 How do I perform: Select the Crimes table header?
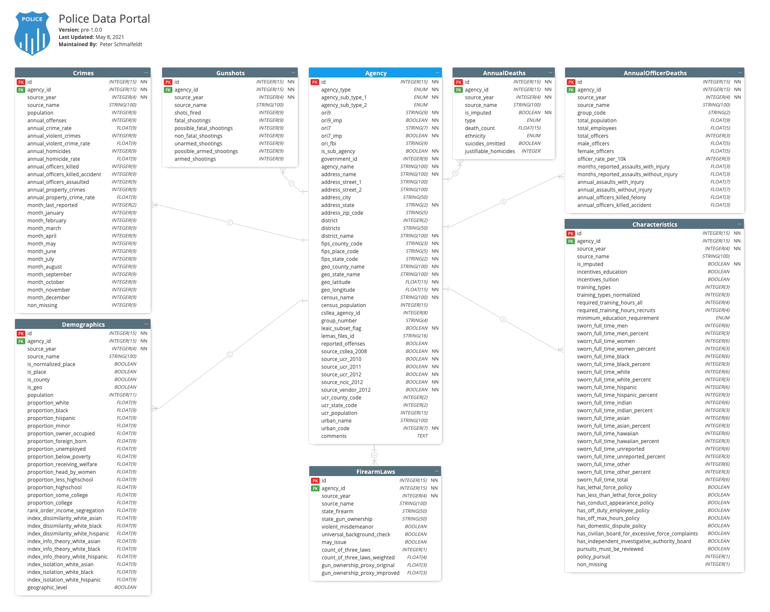click(83, 73)
